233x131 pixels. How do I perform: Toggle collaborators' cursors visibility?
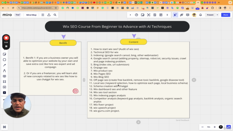175,15
